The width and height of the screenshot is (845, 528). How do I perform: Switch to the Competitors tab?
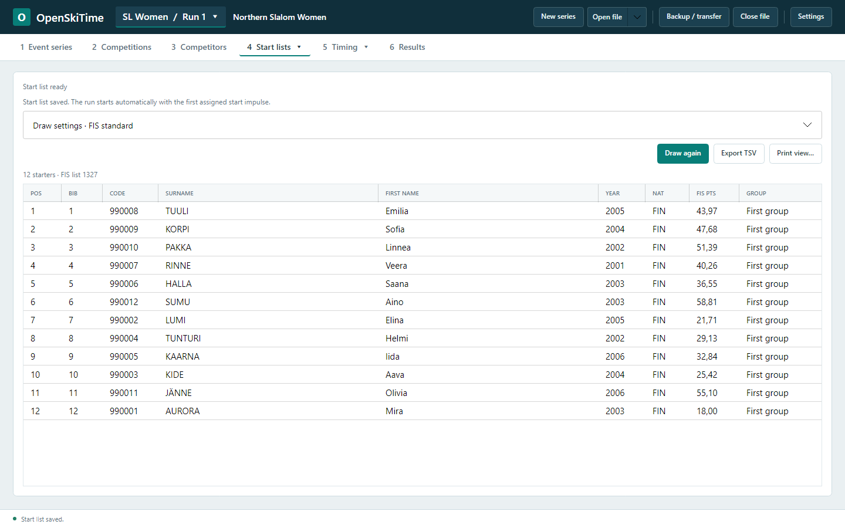199,47
